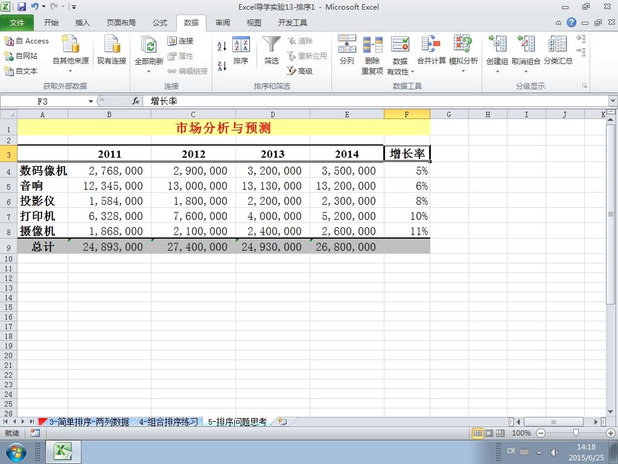Open the Undo history dropdown arrow

[43, 7]
